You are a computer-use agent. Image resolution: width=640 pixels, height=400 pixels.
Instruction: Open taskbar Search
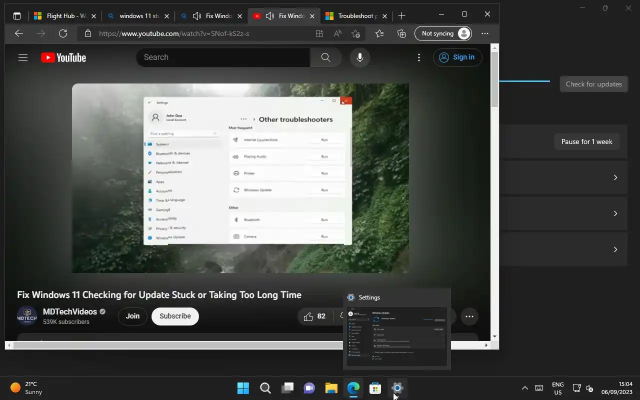click(x=265, y=388)
